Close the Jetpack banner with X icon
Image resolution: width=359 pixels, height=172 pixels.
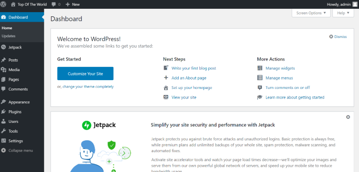pyautogui.click(x=348, y=117)
